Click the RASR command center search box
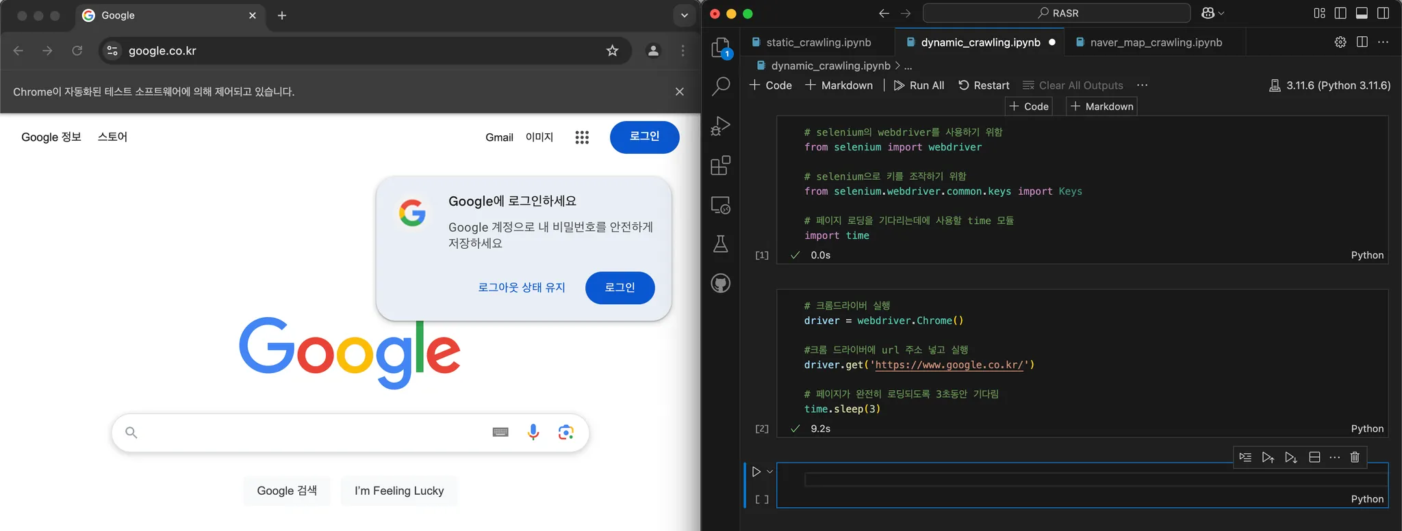1402x531 pixels. pyautogui.click(x=1056, y=13)
